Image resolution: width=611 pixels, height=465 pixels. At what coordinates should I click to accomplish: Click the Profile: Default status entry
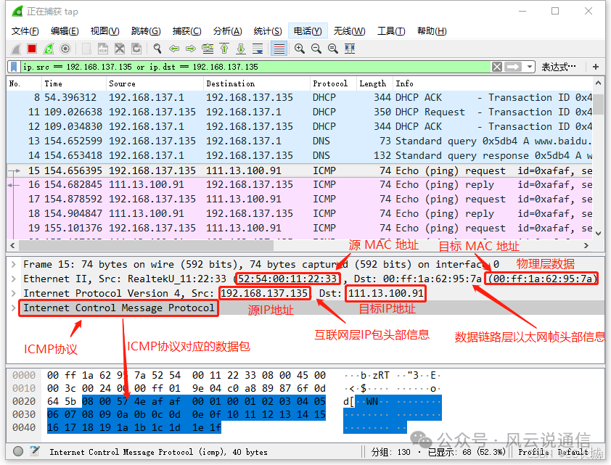554,452
